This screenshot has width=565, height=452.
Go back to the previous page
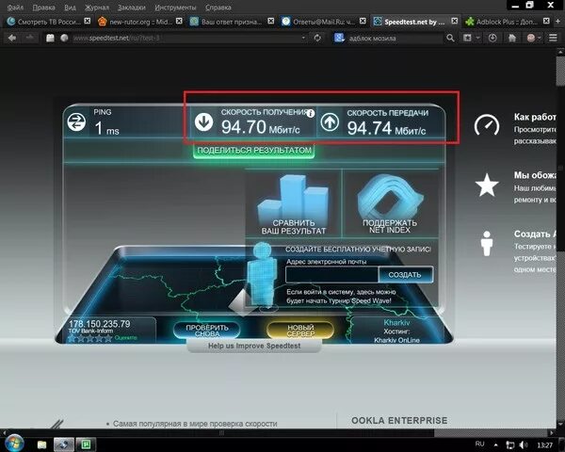[12, 38]
